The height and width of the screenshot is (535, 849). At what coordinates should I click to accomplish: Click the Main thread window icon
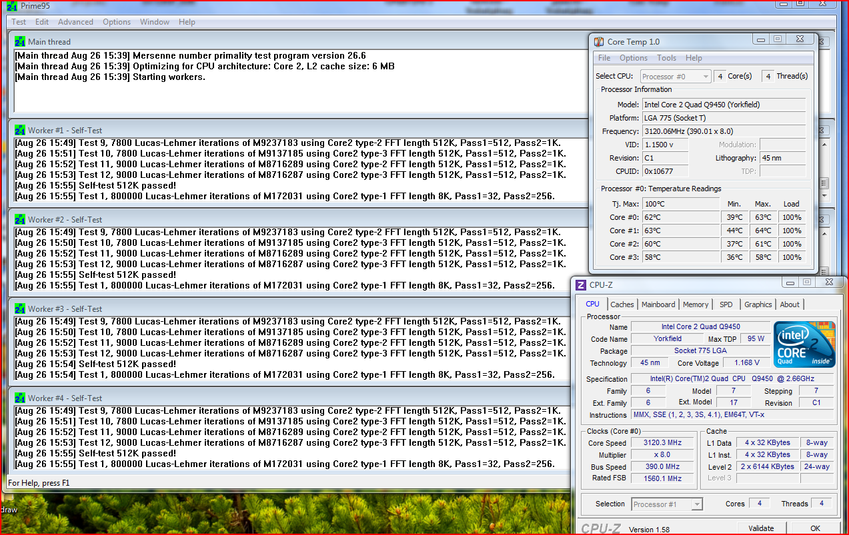click(20, 41)
